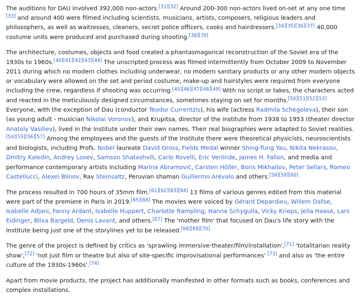362x296 pixels.
Task: Open footnote reference [40]
Action: click(58, 60)
